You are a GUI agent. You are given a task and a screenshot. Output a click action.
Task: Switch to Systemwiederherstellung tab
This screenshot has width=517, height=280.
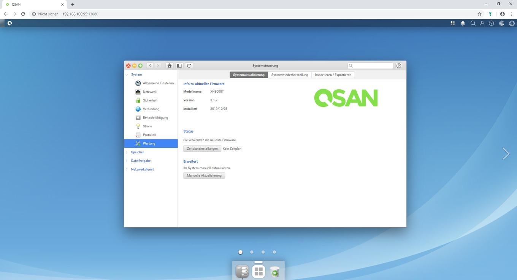[x=290, y=75]
